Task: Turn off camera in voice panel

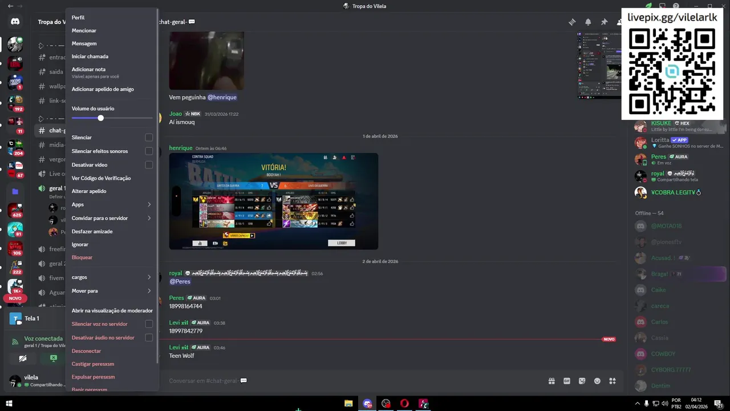Action: click(x=23, y=358)
